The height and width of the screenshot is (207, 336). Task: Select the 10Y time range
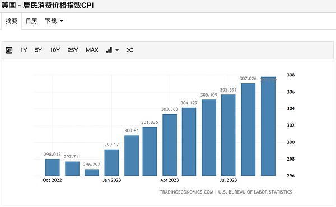(x=55, y=50)
